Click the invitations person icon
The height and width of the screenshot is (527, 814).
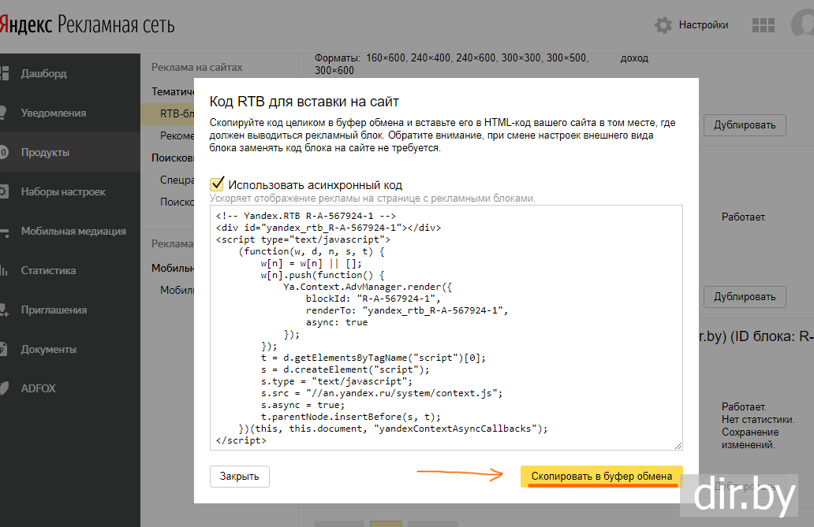pyautogui.click(x=4, y=310)
